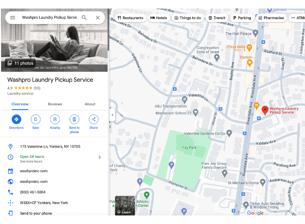This screenshot has height=224, width=305.
Task: Open the hamburger menu in search bar
Action: point(13,18)
